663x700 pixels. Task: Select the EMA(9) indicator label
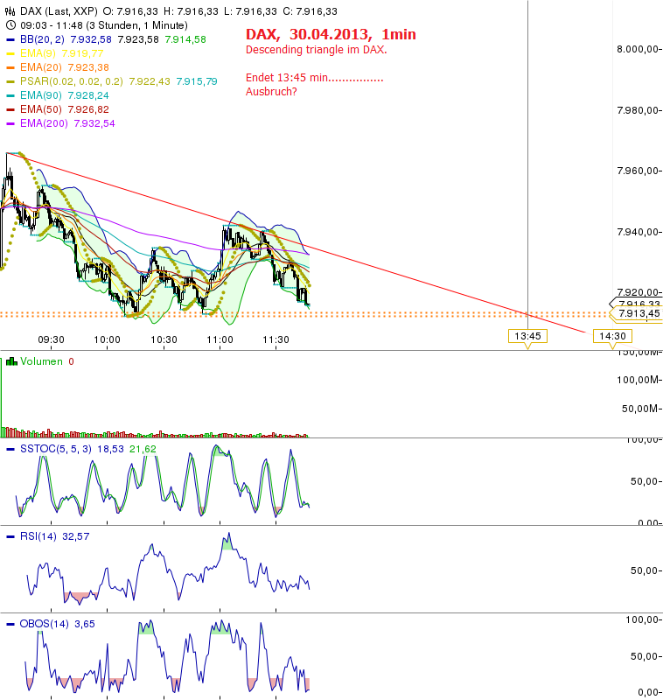click(x=38, y=53)
